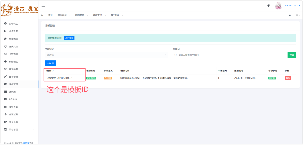Open the 搜索类型 select dropdown
Image resolution: width=303 pixels, height=145 pixels.
tap(106, 55)
